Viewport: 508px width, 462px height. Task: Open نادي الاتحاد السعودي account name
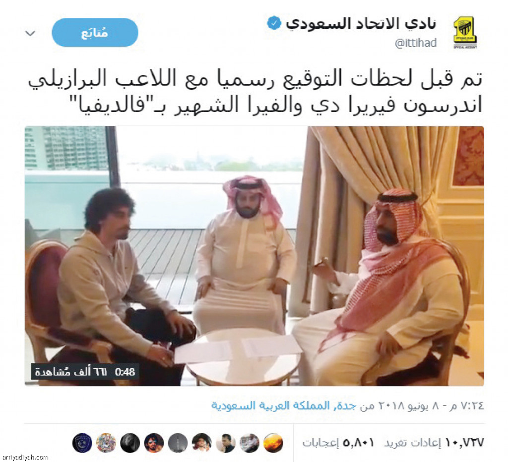(x=361, y=24)
